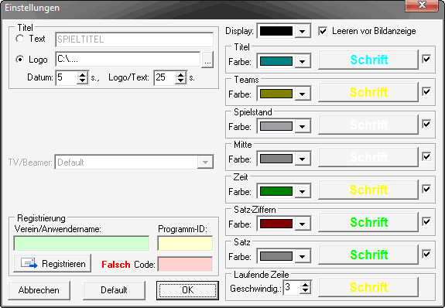Open the Titel Farbe dropdown arrow
Screen dimensions: 445x308
click(x=303, y=61)
